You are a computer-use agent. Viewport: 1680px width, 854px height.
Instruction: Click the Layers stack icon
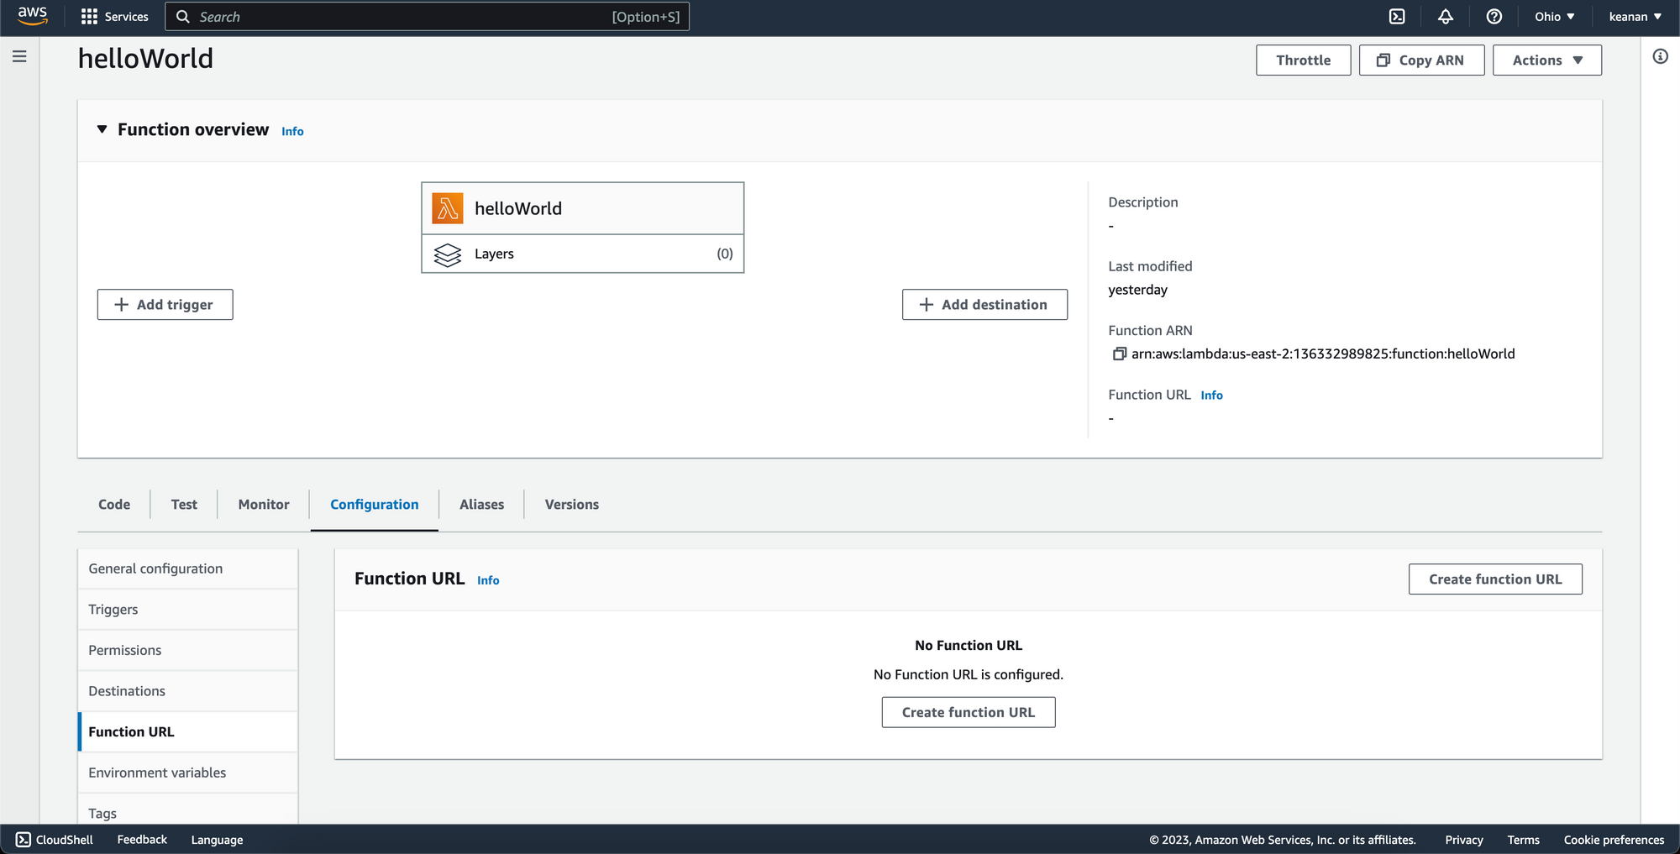pos(448,254)
